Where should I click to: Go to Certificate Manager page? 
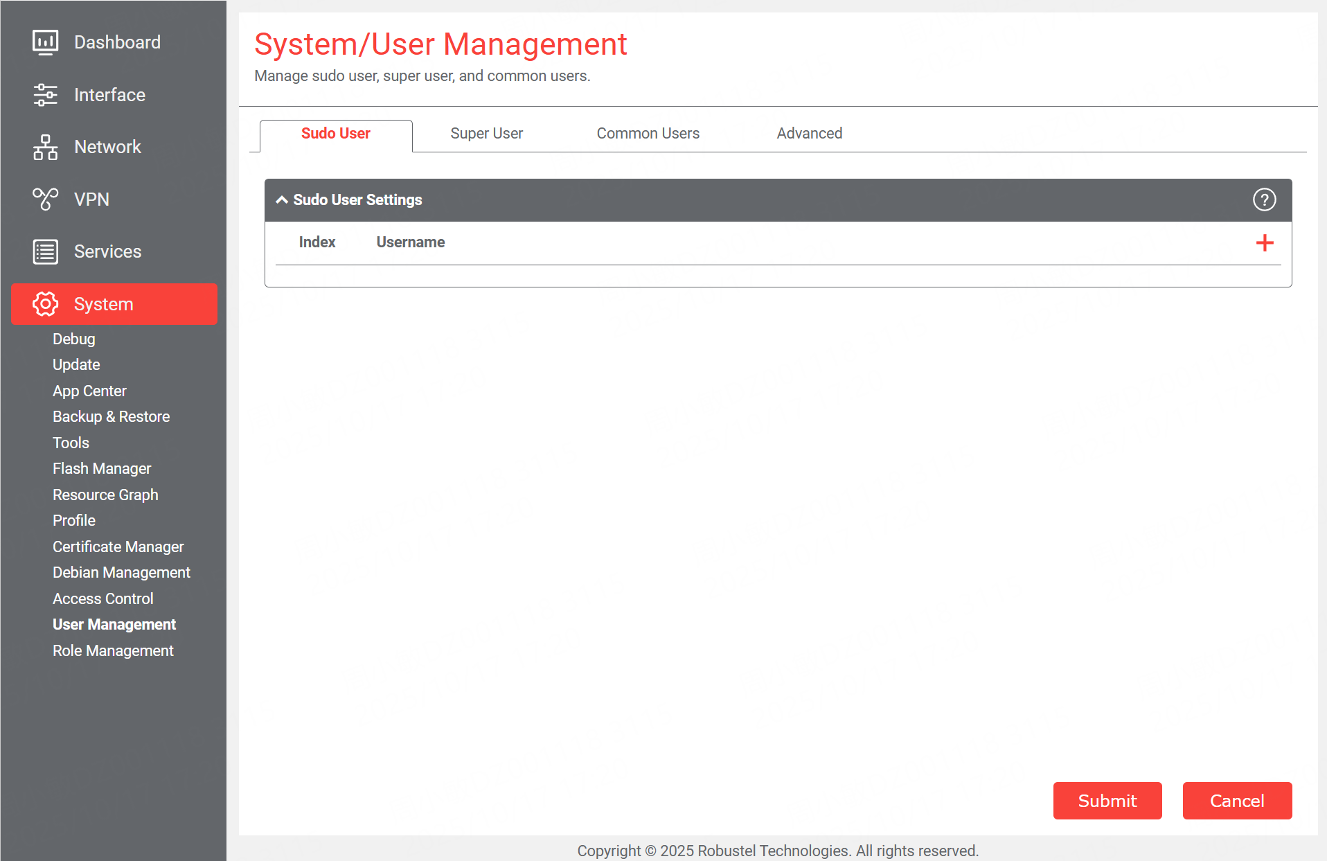point(118,547)
